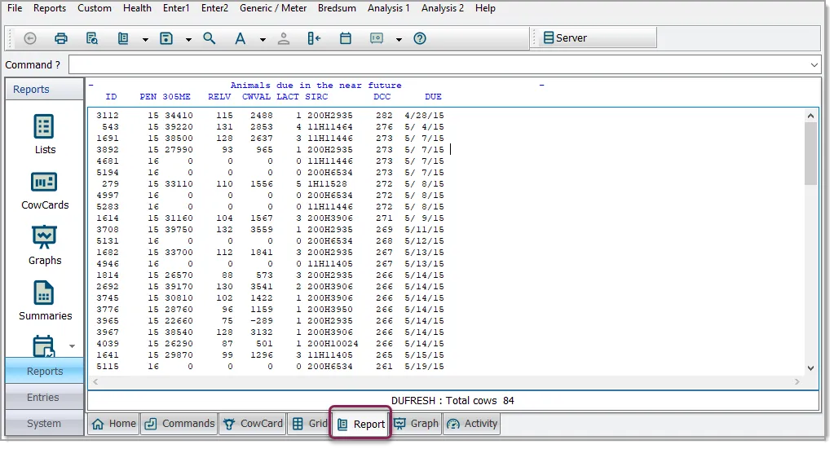Switch to the Activity tab

point(472,424)
